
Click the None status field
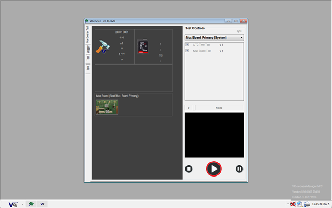219,108
